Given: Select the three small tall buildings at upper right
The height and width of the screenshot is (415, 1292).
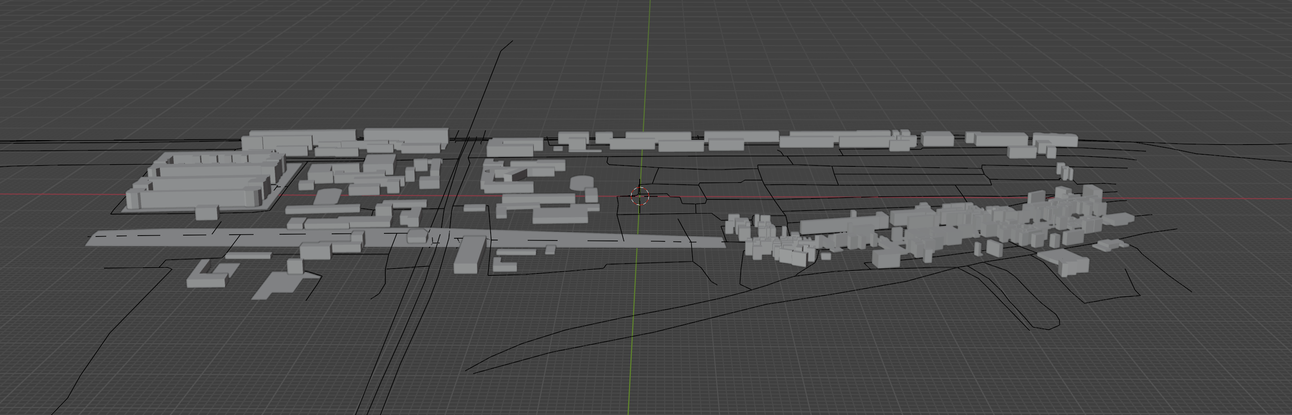Looking at the screenshot, I should coord(1065,171).
